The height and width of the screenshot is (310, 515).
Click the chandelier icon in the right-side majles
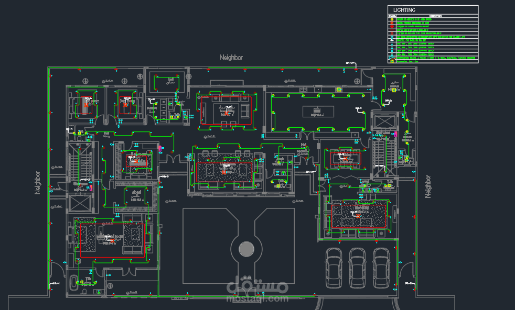(x=346, y=158)
